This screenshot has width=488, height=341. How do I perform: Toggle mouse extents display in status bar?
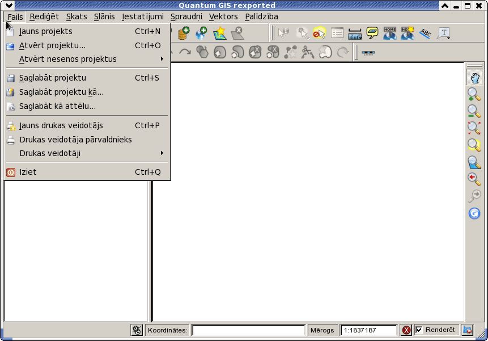[x=137, y=330]
